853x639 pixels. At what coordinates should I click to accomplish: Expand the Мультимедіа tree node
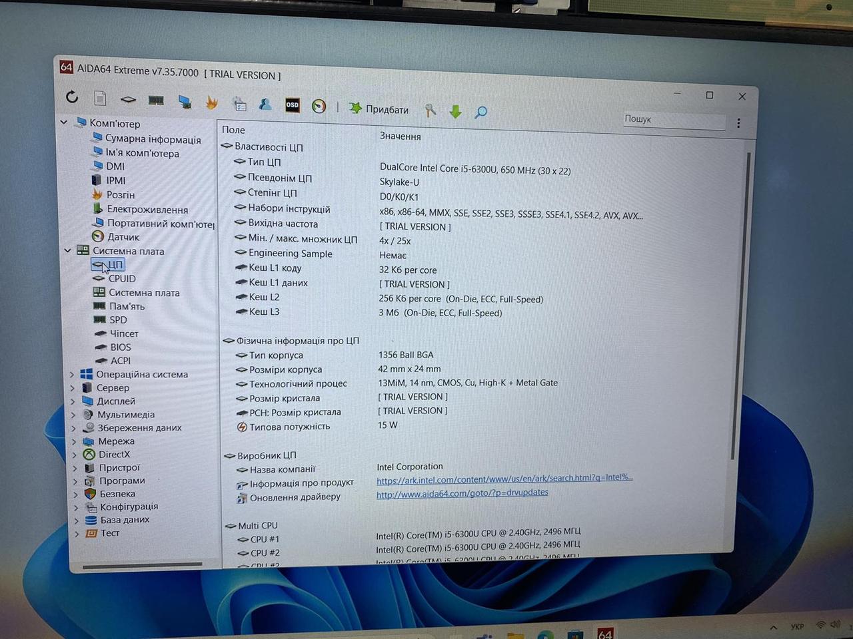click(74, 414)
